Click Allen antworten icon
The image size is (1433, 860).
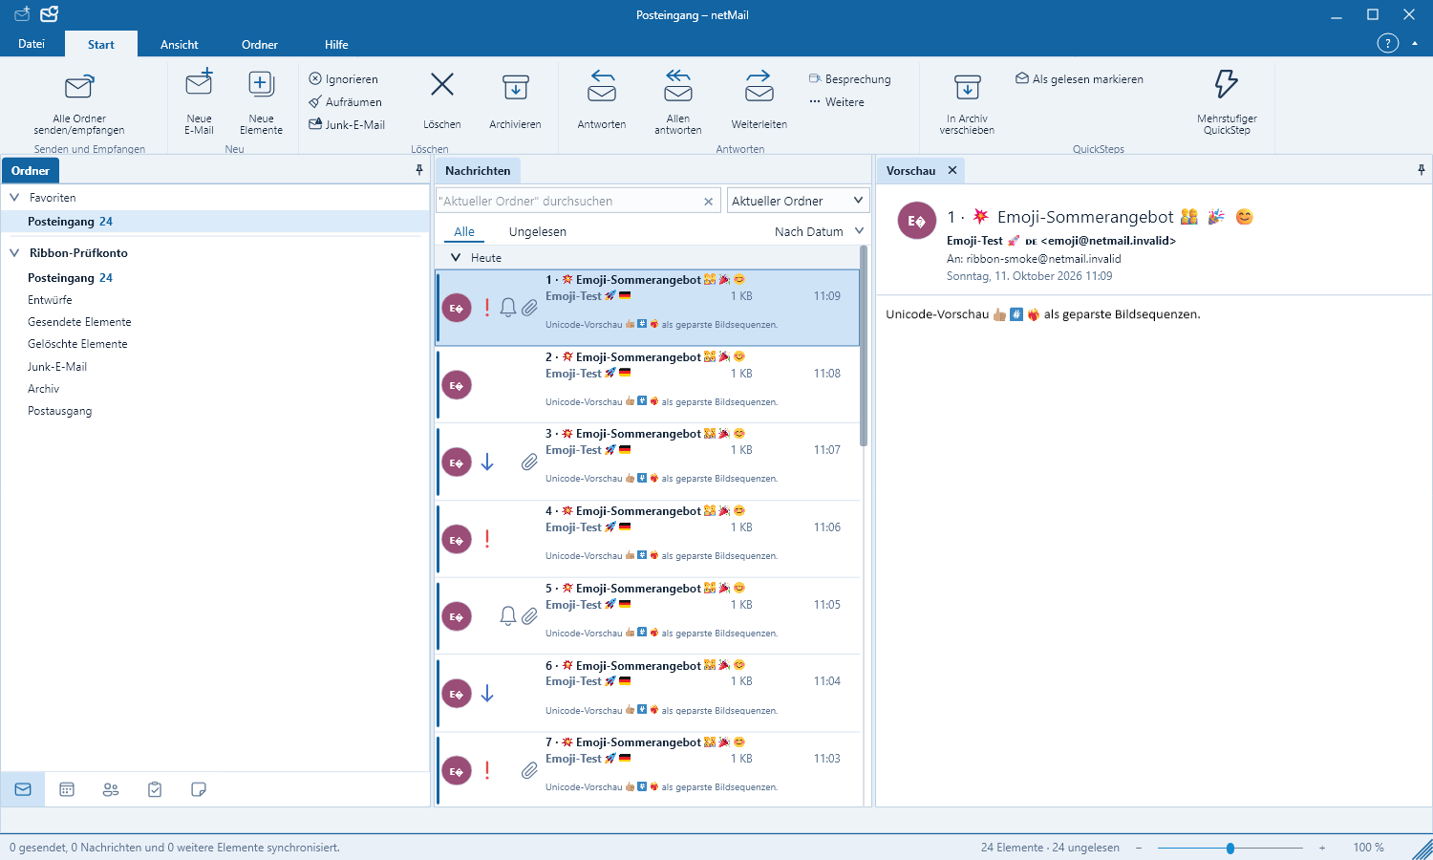click(x=678, y=85)
